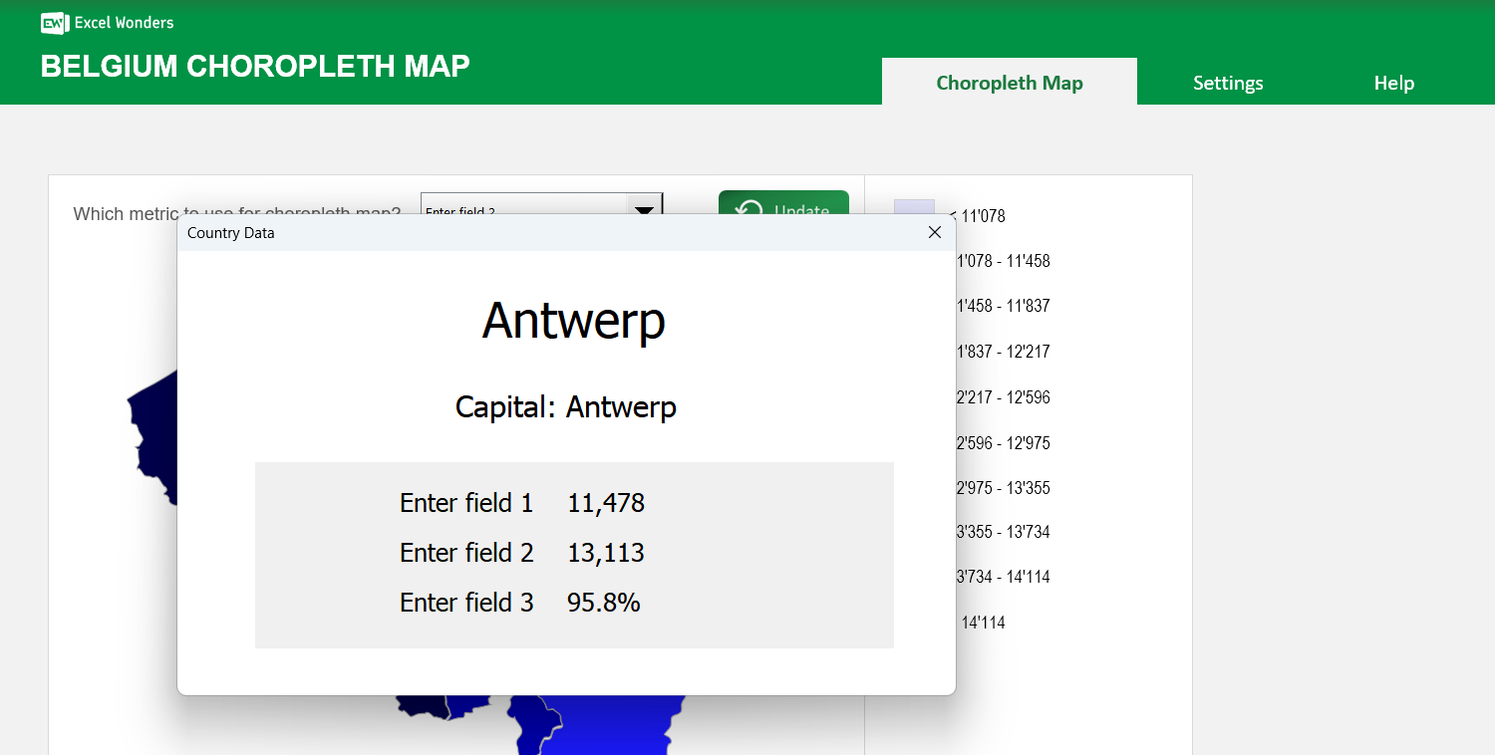Viewport: 1495px width, 755px height.
Task: Close the Country Data popup
Action: (934, 232)
